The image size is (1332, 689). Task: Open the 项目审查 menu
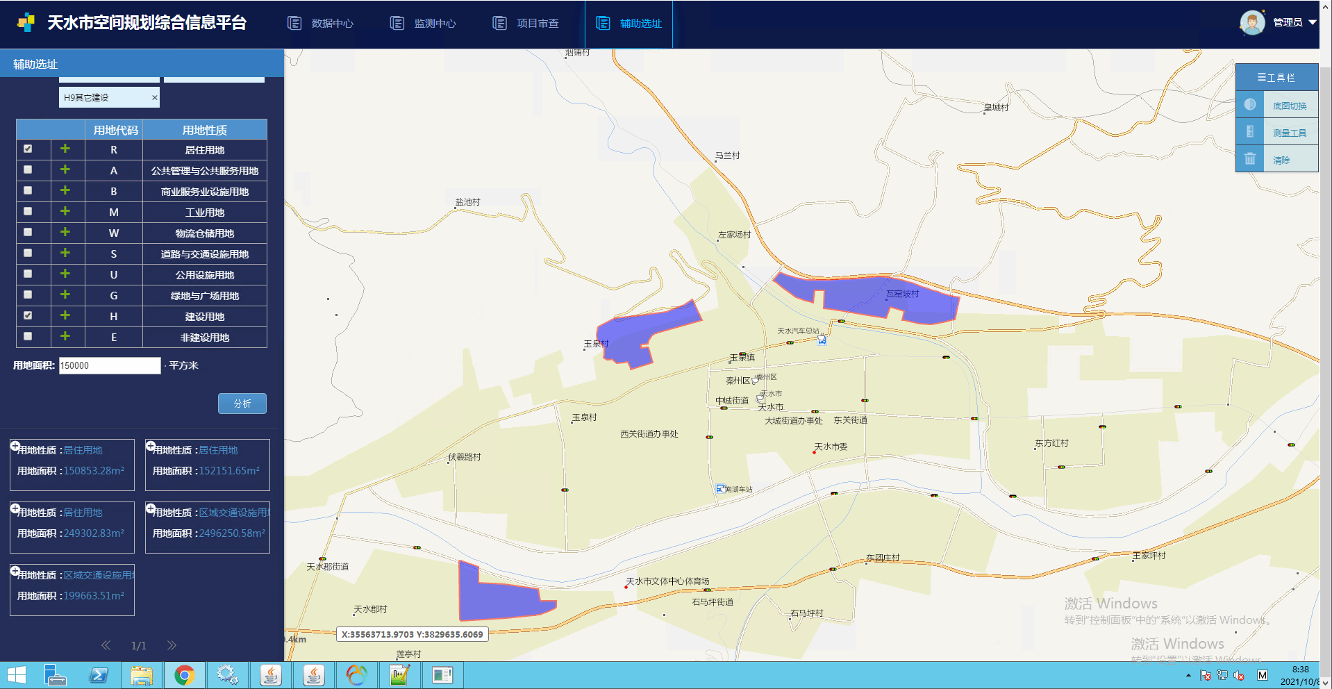(526, 24)
